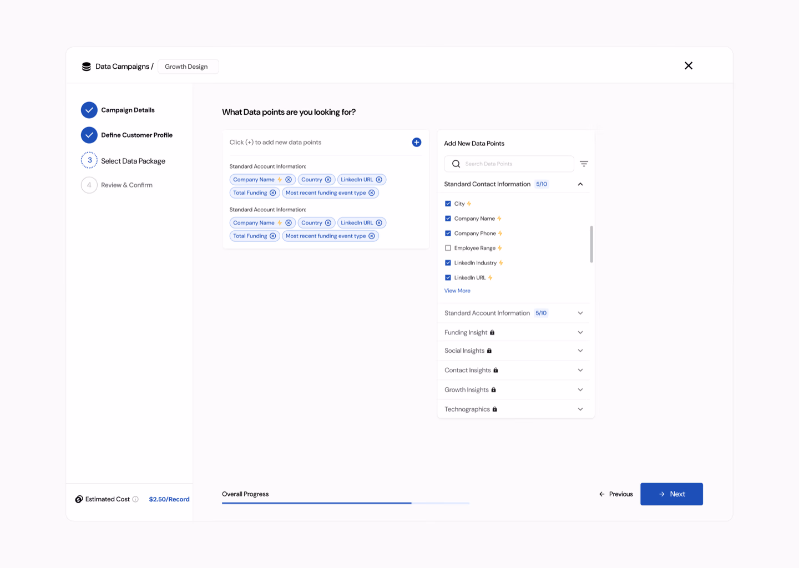Go to the Campaign Details step

(x=128, y=110)
